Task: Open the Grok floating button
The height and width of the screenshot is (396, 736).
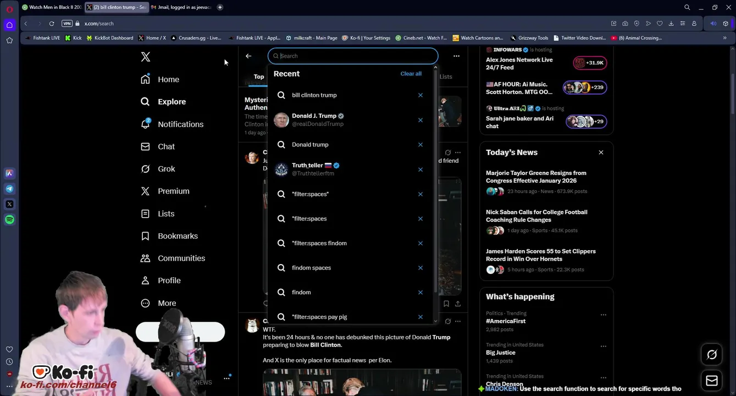Action: click(712, 355)
